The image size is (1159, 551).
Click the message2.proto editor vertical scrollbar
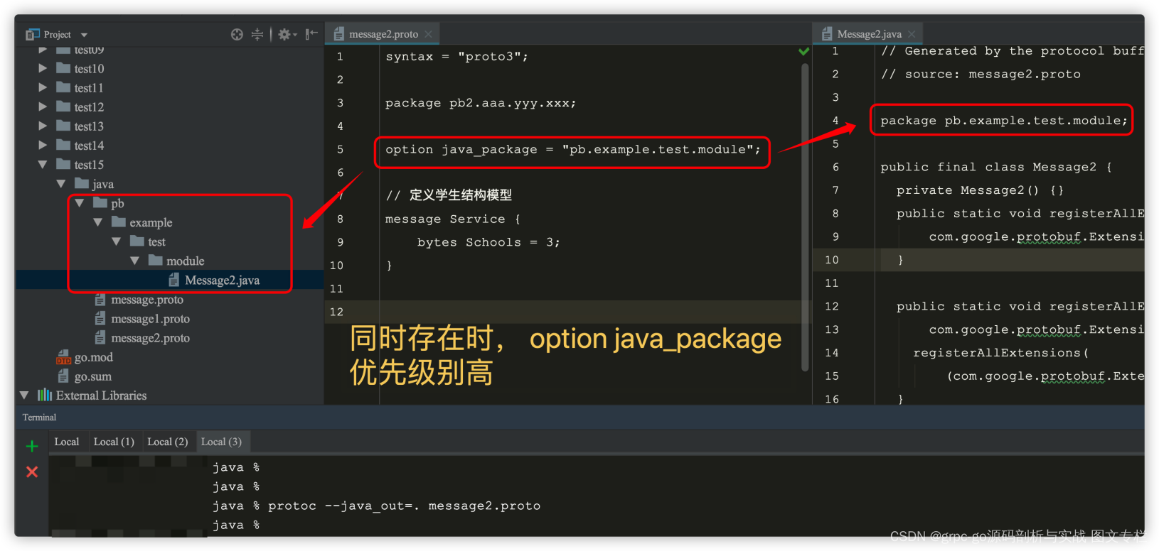(805, 217)
